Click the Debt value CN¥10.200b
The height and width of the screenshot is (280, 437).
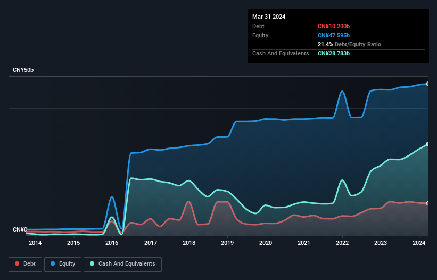pyautogui.click(x=334, y=26)
